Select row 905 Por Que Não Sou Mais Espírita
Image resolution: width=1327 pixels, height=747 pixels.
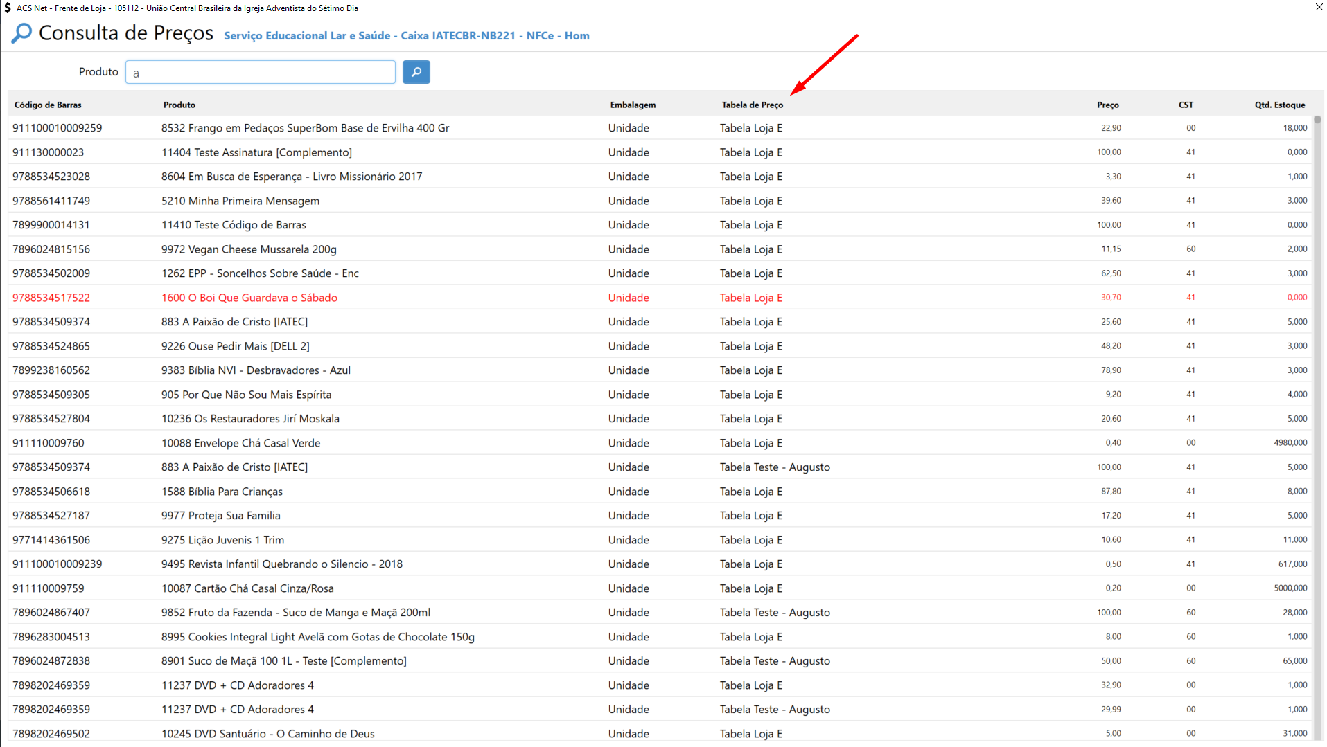point(660,395)
